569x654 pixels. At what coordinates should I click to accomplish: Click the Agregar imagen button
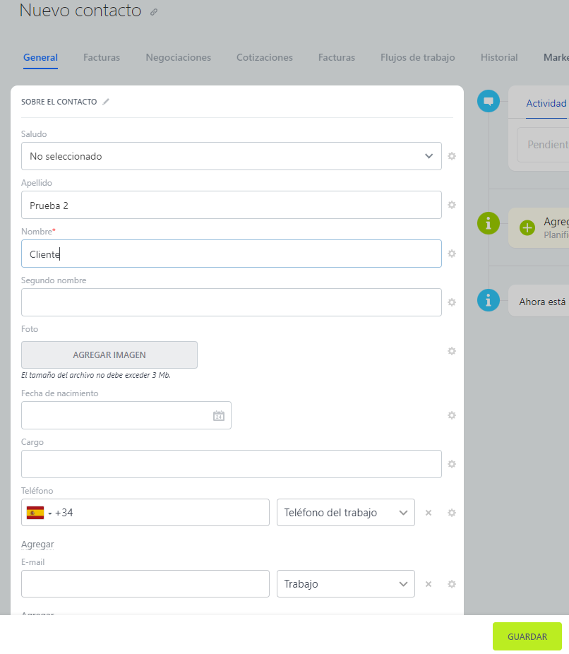109,355
